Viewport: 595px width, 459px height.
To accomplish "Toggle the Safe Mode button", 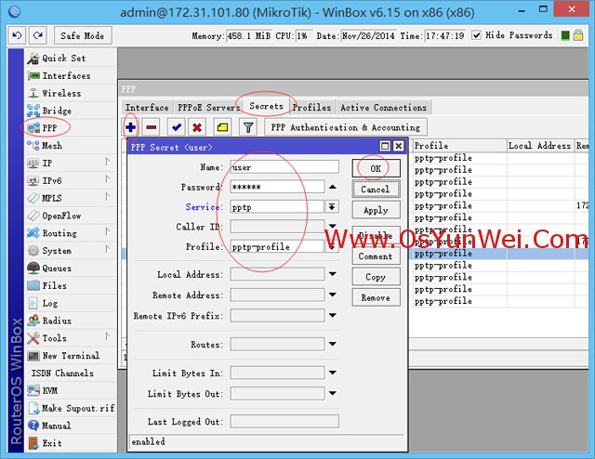I will coord(83,35).
